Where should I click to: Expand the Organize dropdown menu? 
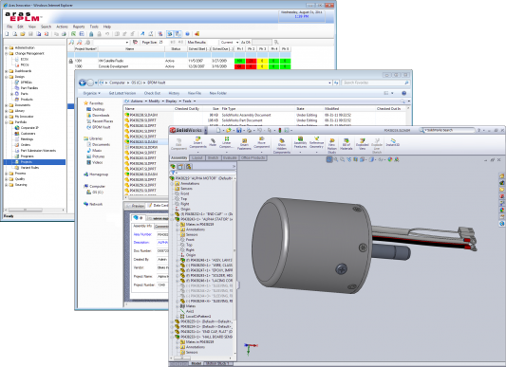click(x=92, y=93)
